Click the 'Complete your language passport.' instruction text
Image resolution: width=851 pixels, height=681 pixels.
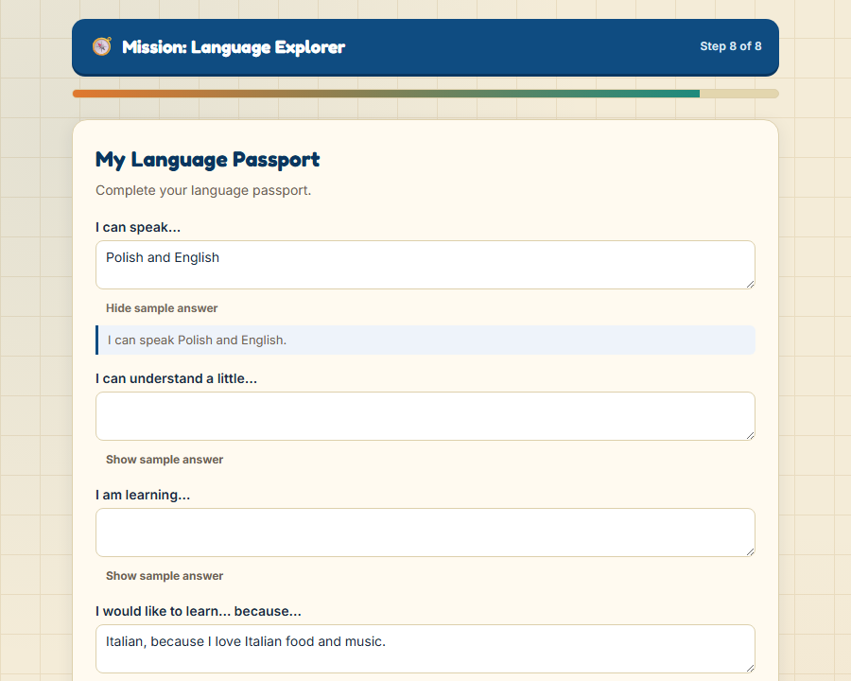203,191
